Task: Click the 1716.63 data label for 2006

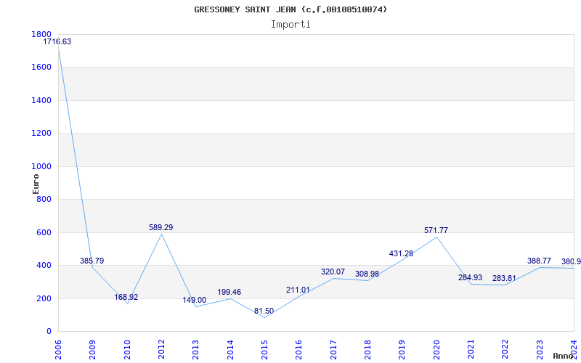Action: 57,42
